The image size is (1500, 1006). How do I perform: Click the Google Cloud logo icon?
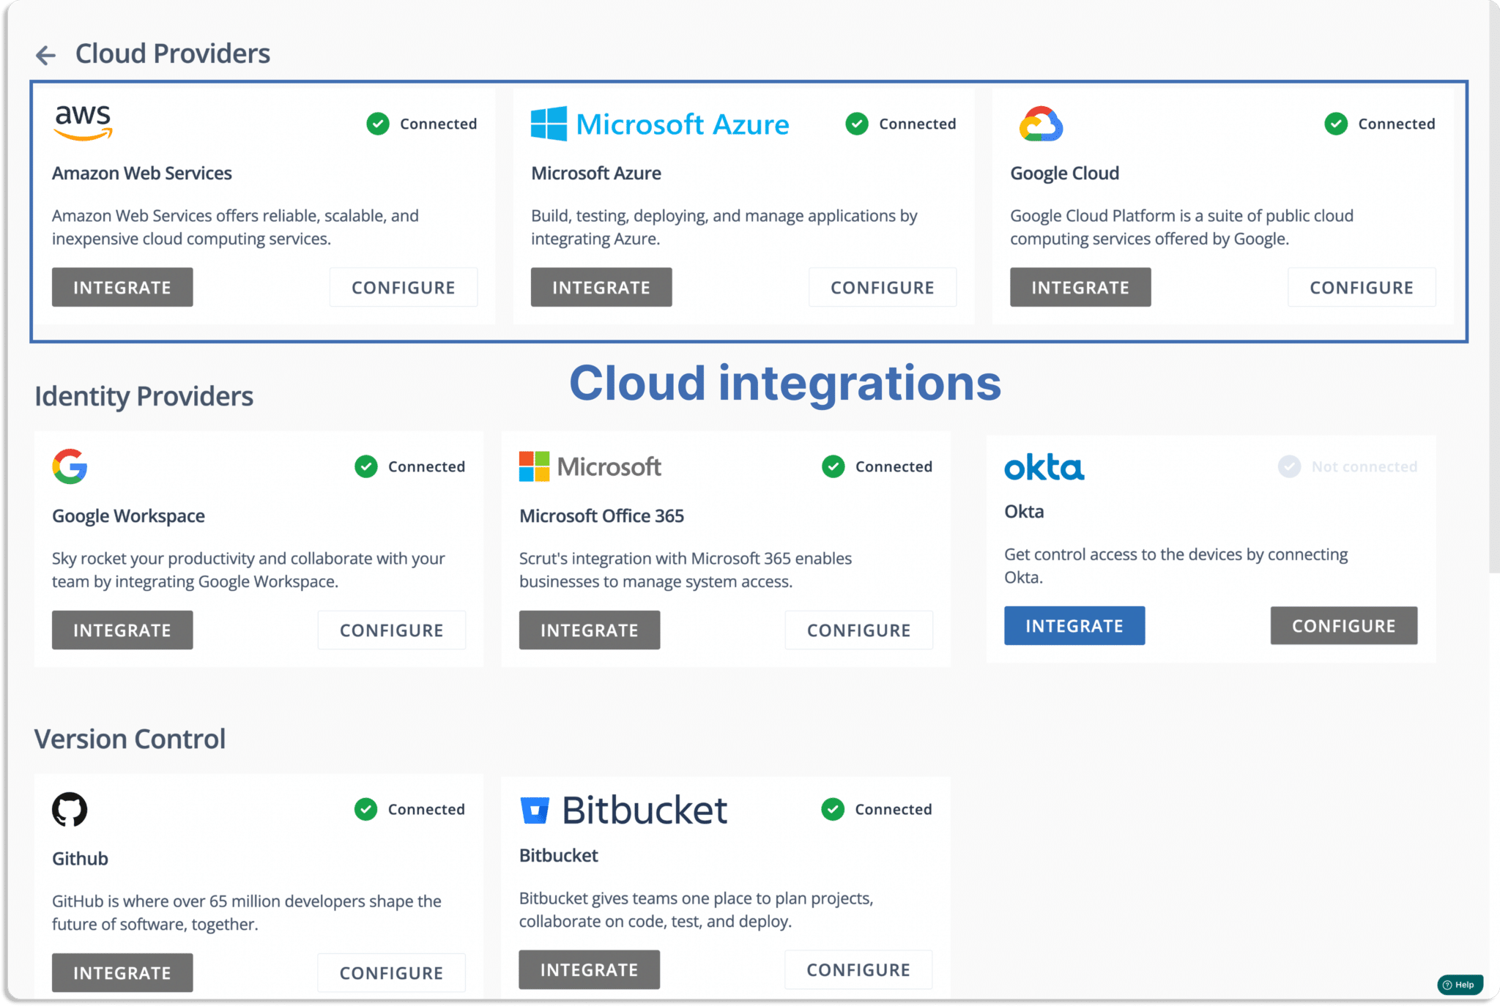pos(1041,124)
